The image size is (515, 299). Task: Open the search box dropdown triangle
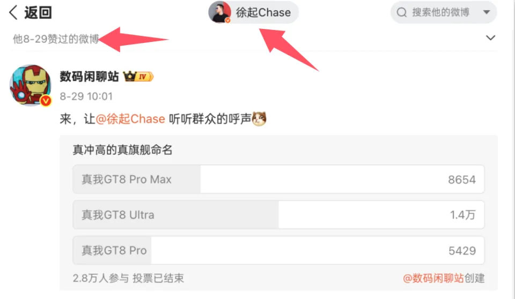(x=487, y=12)
